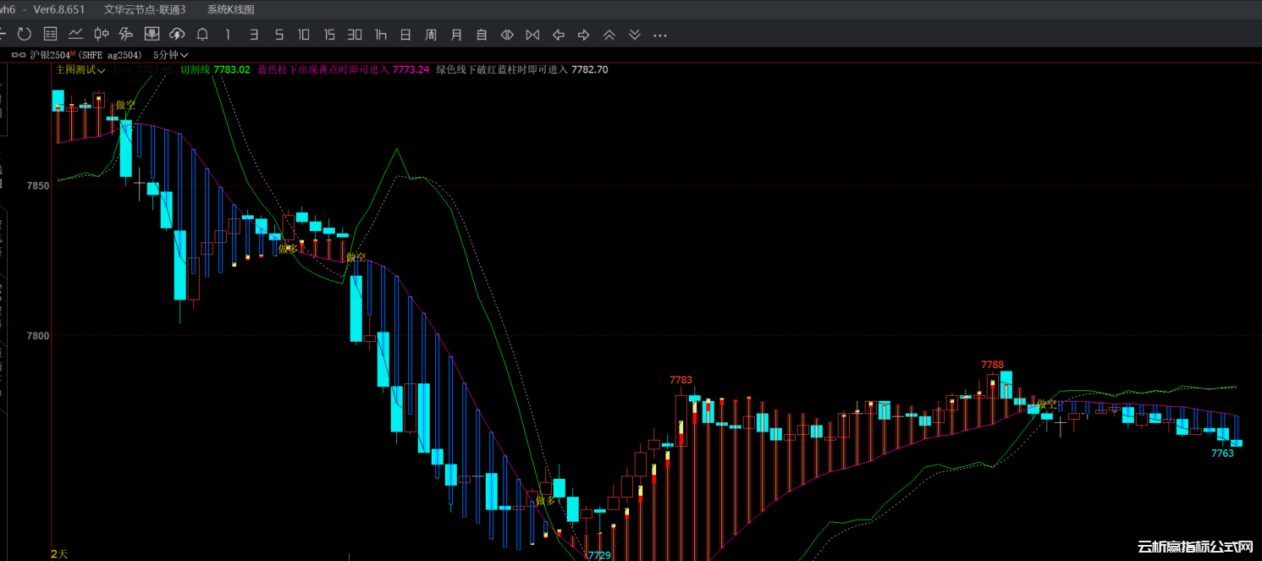1262x561 pixels.
Task: Click the 7800 price axis label
Action: (38, 336)
